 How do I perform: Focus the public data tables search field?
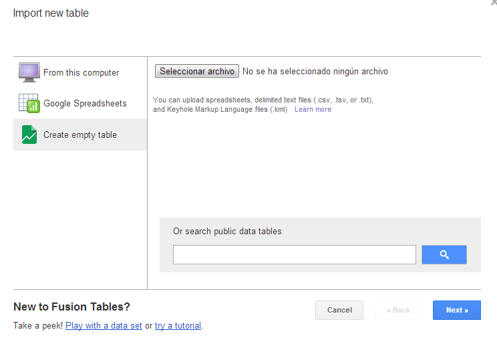[294, 255]
